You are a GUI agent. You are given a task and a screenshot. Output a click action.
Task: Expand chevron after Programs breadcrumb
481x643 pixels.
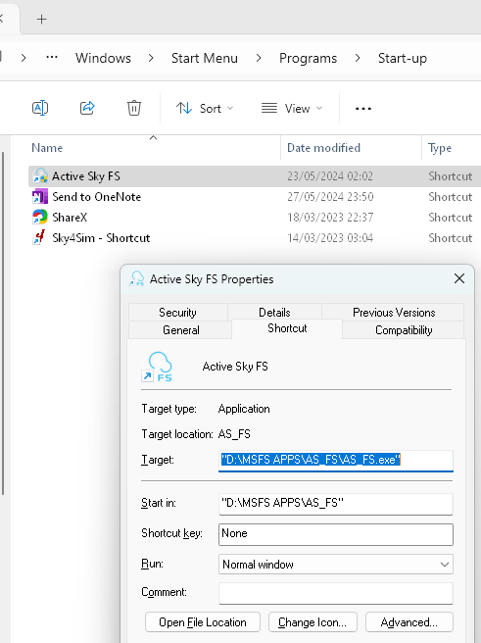click(358, 58)
